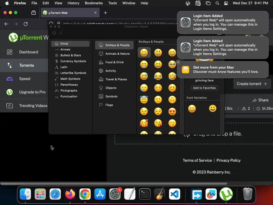Image resolution: width=273 pixels, height=205 pixels.
Task: Choose the flat font variation of grinning face
Action: pos(213,108)
